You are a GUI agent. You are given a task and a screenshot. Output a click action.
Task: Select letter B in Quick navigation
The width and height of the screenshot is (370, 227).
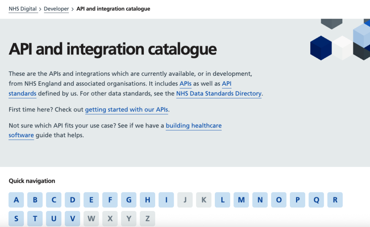coord(35,200)
